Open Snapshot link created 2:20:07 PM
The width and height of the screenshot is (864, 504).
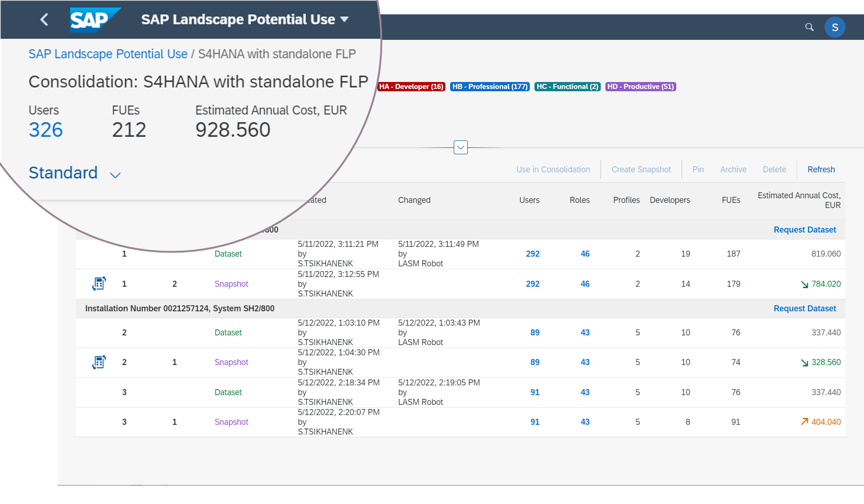click(231, 422)
